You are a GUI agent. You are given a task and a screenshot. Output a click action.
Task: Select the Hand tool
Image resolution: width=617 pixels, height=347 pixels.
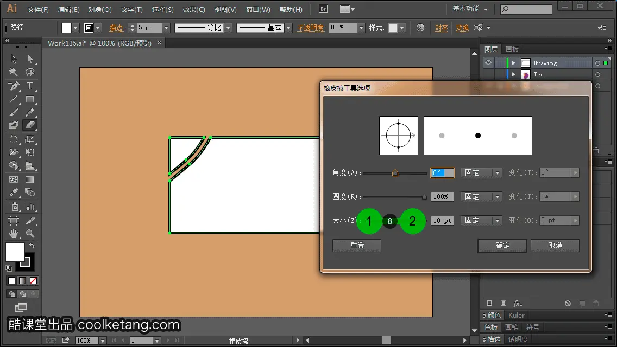click(14, 234)
